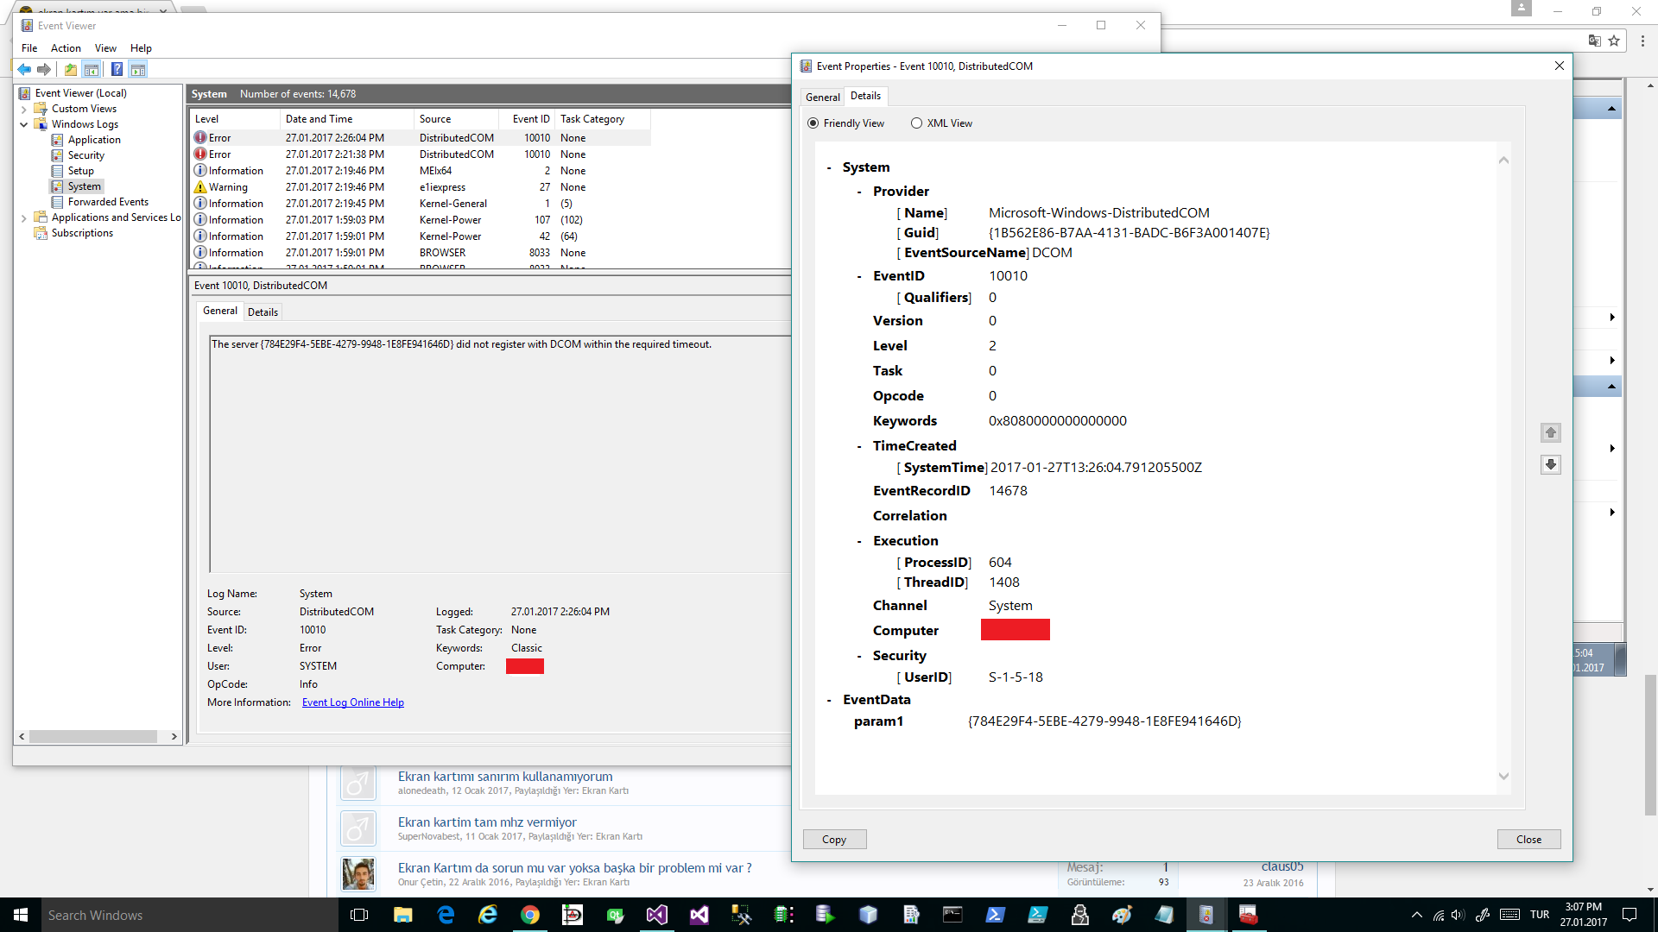Click the Forward arrow in Event Viewer toolbar

44,69
